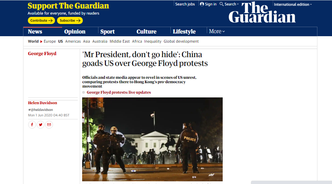Open the Culture section tab
The image size is (332, 184).
click(146, 31)
